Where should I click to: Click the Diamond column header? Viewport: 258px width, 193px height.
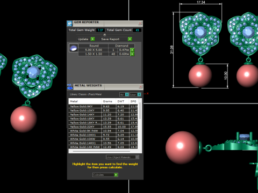point(121,46)
